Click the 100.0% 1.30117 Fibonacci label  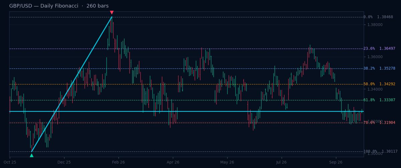click(381, 152)
